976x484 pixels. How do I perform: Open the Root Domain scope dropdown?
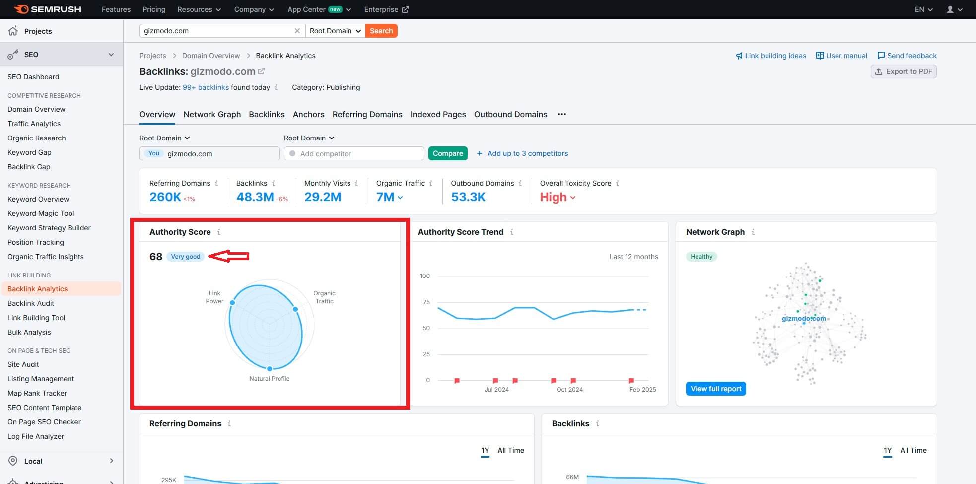click(335, 30)
